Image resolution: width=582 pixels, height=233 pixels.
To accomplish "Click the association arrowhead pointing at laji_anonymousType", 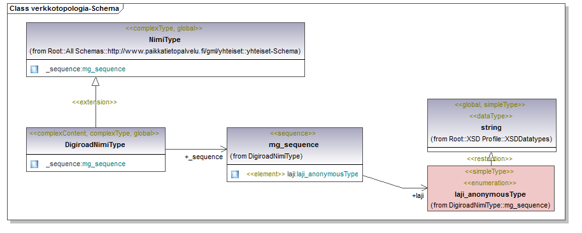I will point(423,188).
